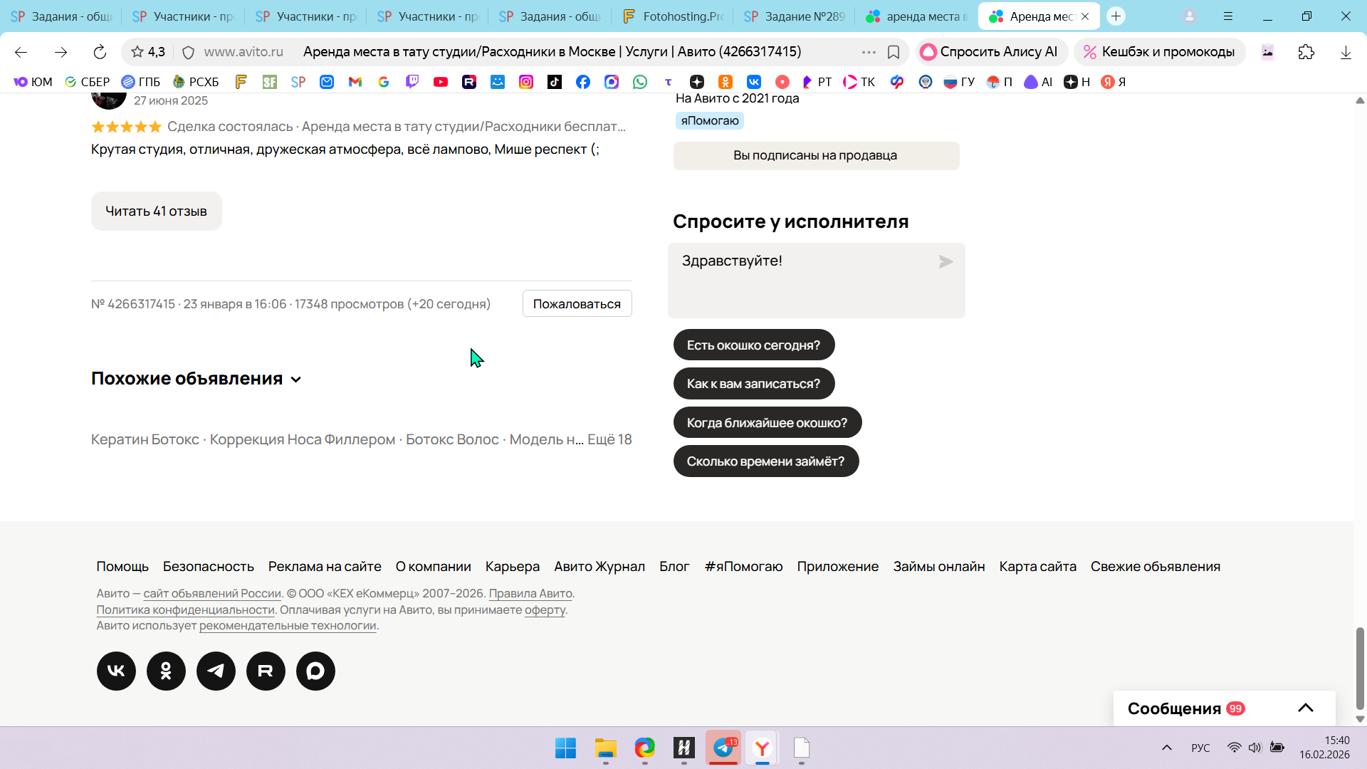Toggle subscription via Вы подписаны на продавца
This screenshot has width=1367, height=769.
816,155
